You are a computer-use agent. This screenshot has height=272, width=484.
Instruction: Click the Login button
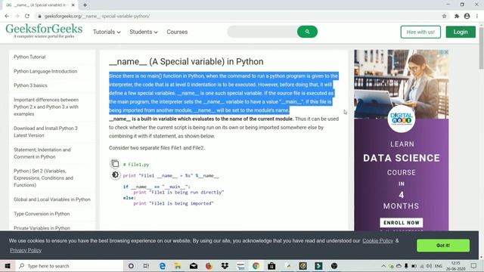461,32
